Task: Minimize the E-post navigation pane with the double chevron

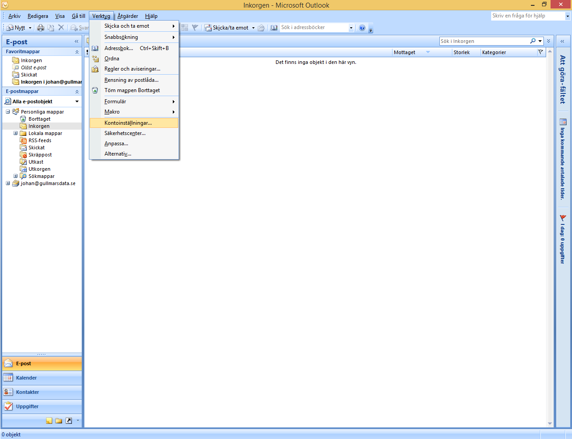Action: (x=76, y=42)
